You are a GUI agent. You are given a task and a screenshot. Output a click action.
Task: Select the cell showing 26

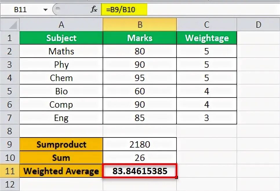(140, 158)
